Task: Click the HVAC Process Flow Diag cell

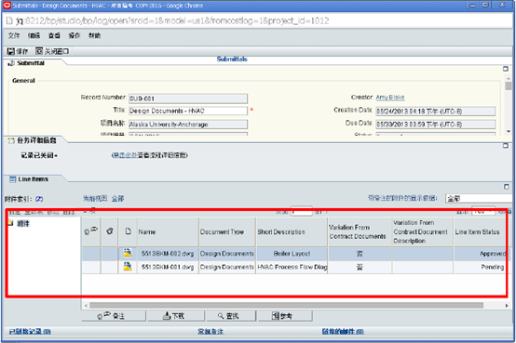Action: click(292, 267)
